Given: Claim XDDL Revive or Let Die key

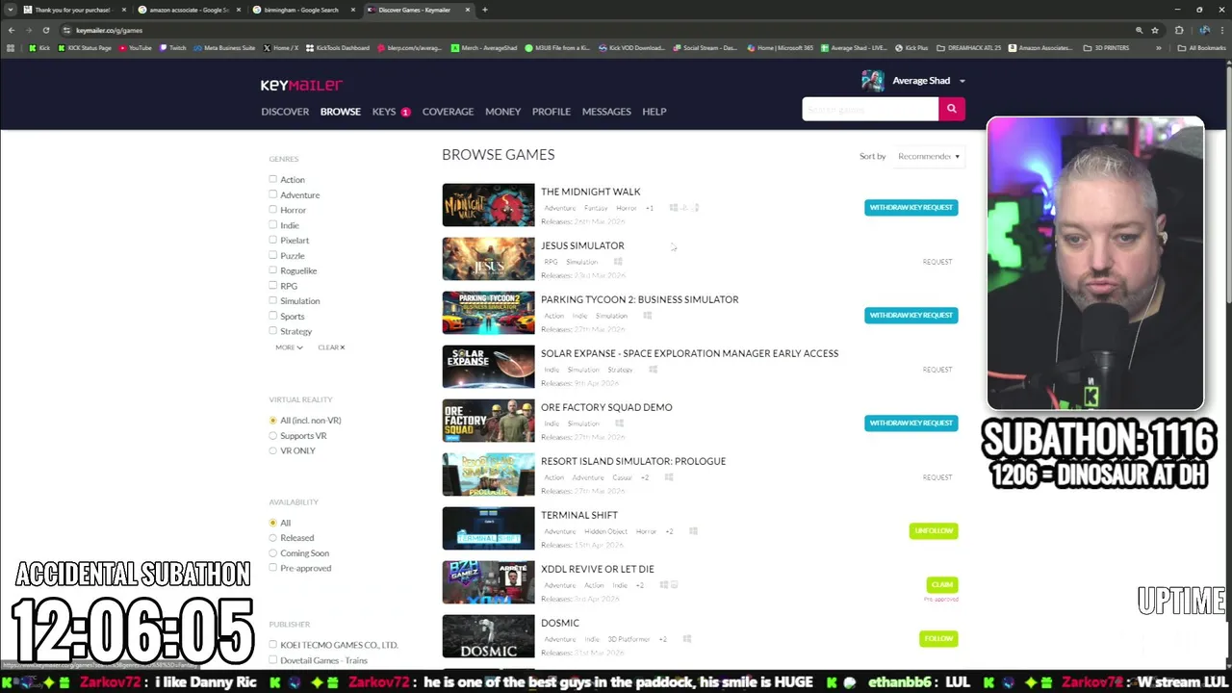Looking at the screenshot, I should tap(942, 584).
